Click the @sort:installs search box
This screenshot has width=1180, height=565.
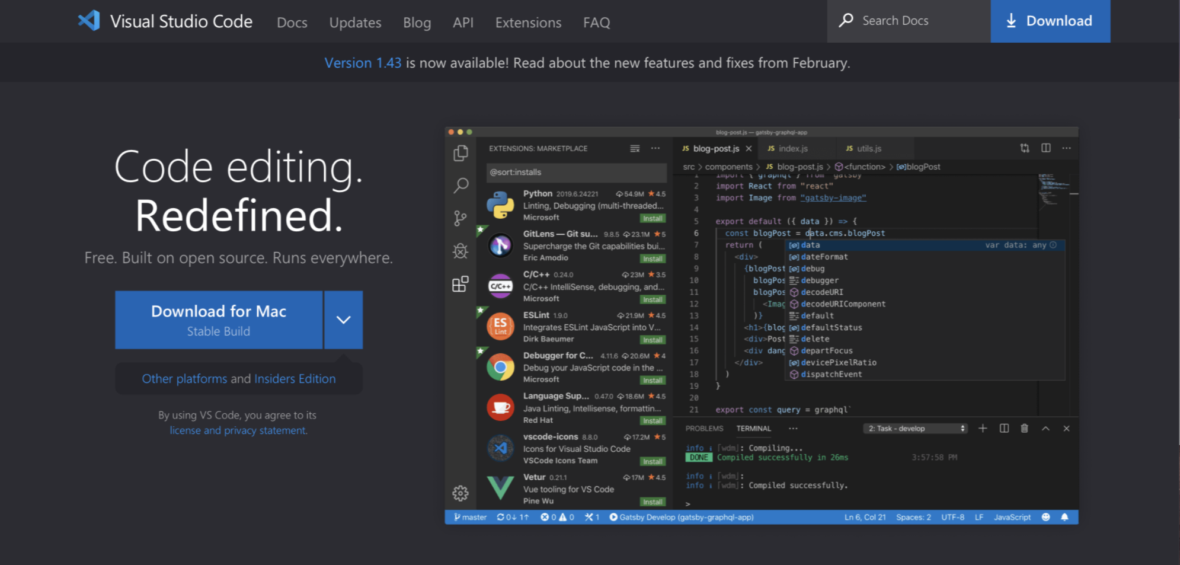(x=576, y=172)
